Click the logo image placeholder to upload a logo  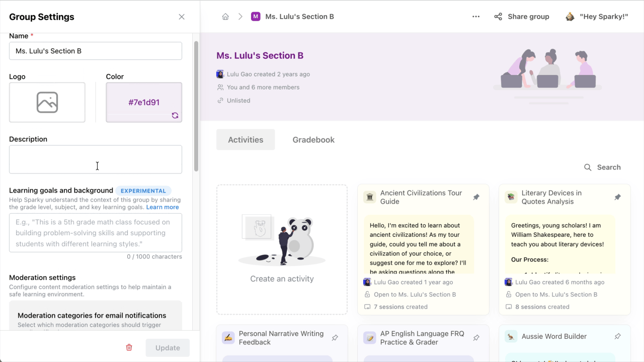click(47, 102)
